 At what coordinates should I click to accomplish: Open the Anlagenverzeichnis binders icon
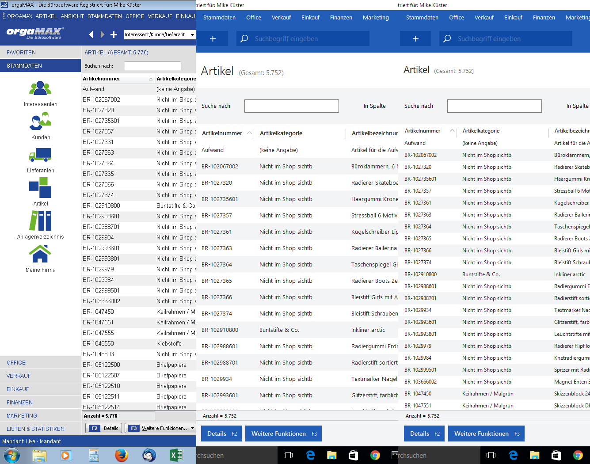(40, 221)
